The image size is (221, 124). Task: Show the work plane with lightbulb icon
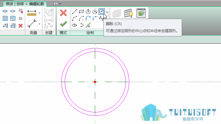(x=129, y=13)
